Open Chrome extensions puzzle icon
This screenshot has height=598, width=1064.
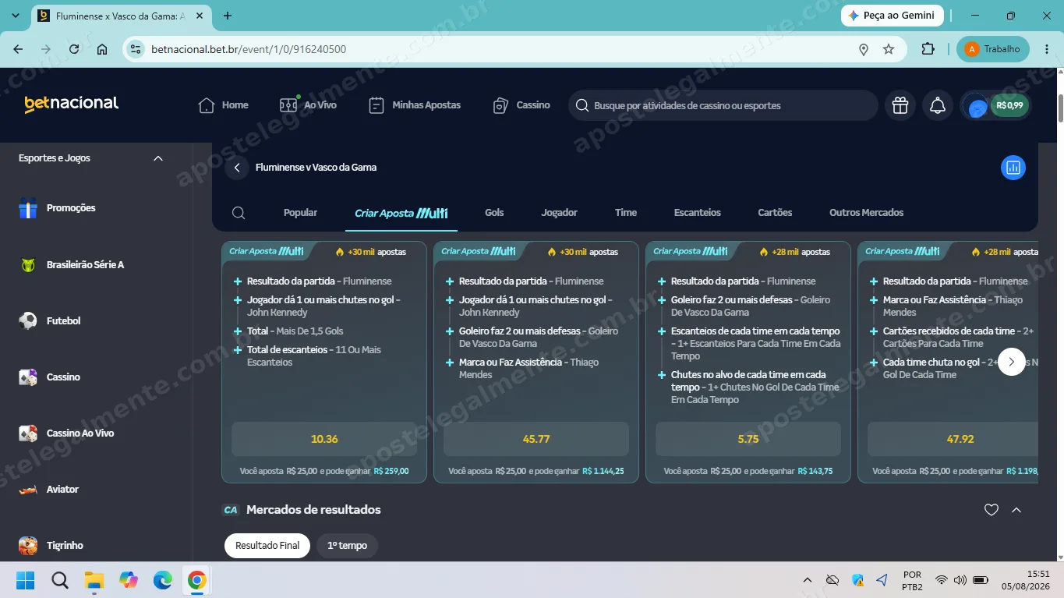click(x=928, y=49)
